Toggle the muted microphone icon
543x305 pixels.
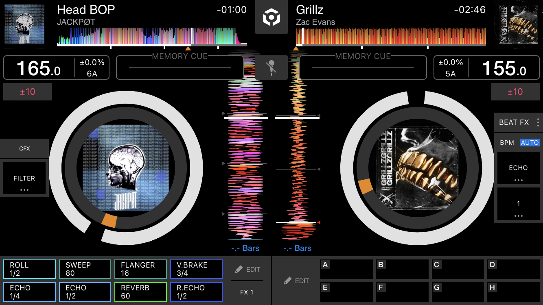click(x=271, y=68)
